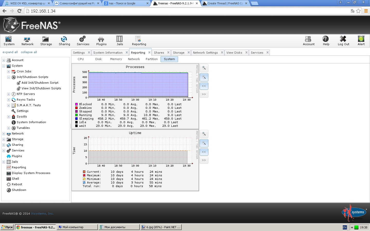Expand the Jails tree node
This screenshot has height=231, width=370.
coord(4,162)
